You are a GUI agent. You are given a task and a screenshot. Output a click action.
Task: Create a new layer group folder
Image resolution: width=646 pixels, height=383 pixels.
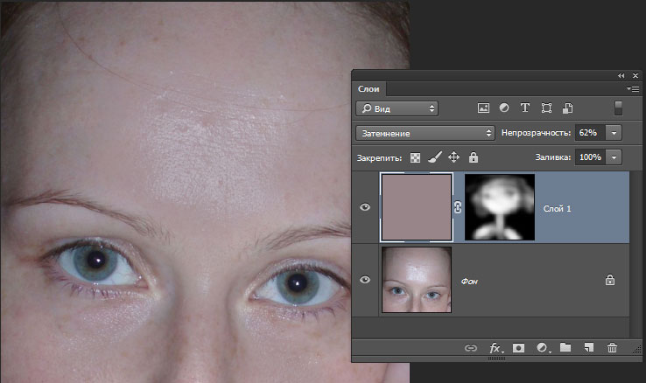click(565, 348)
